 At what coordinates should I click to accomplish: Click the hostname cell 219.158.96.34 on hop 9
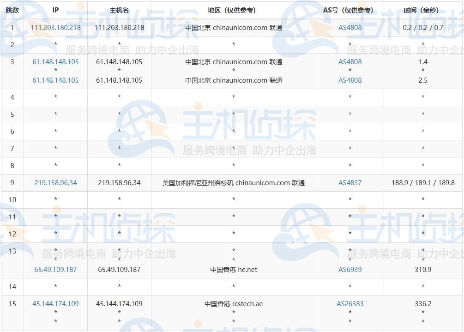[119, 183]
